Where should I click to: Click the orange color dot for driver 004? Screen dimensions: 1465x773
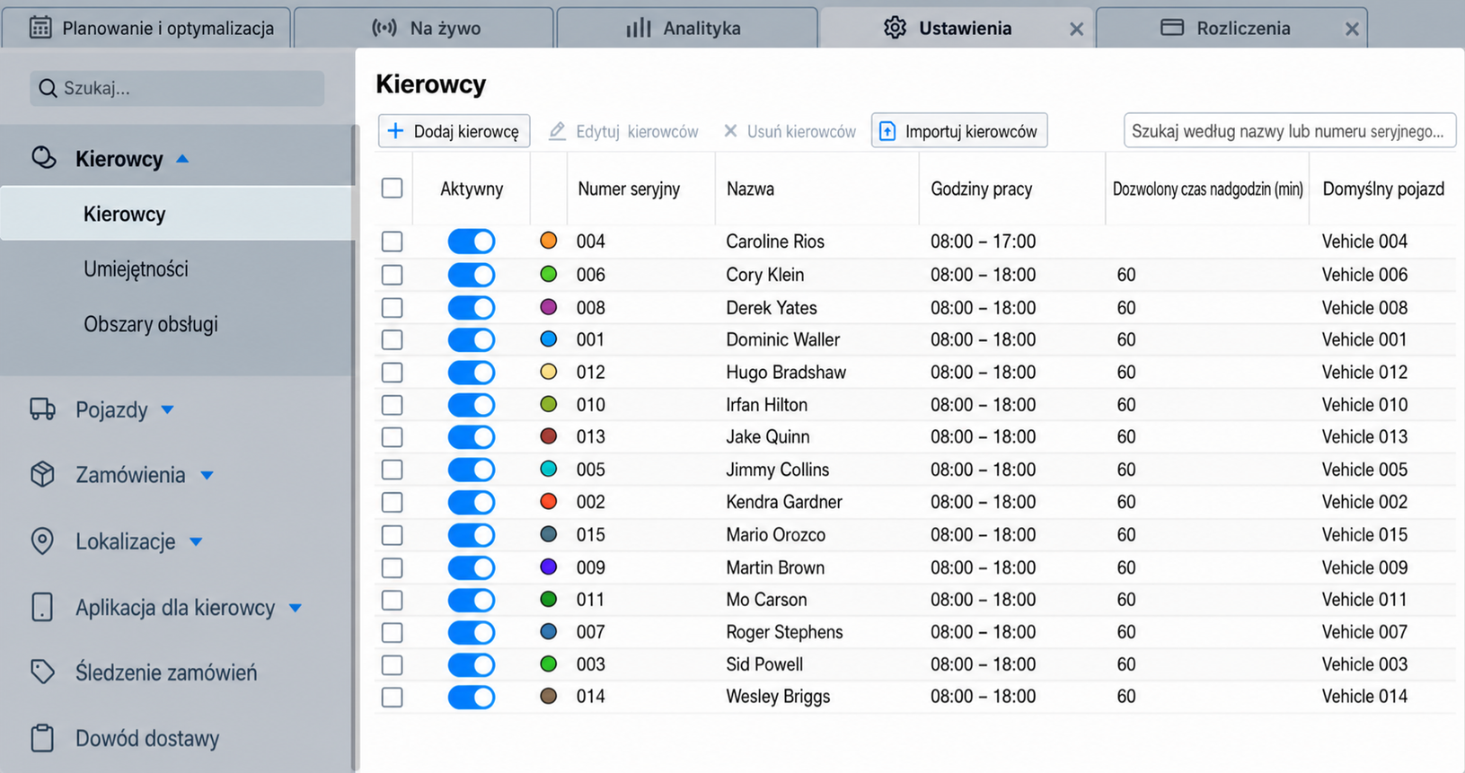549,241
